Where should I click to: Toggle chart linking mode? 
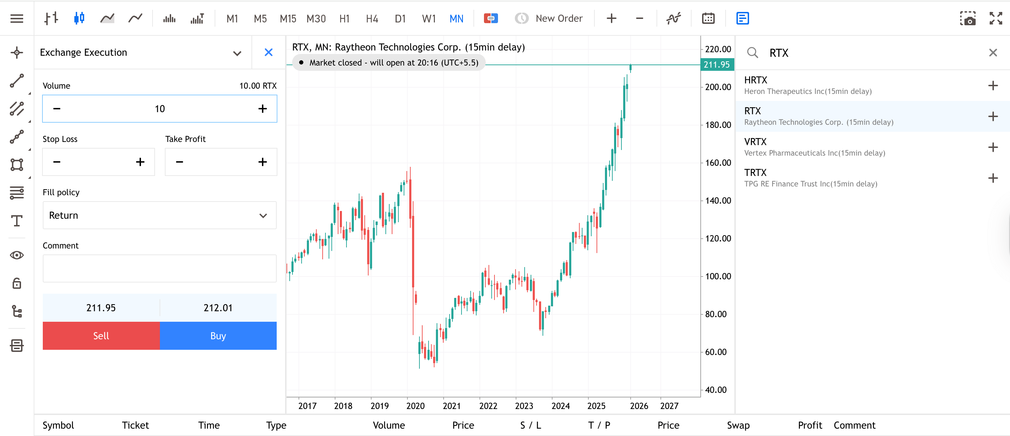click(491, 18)
